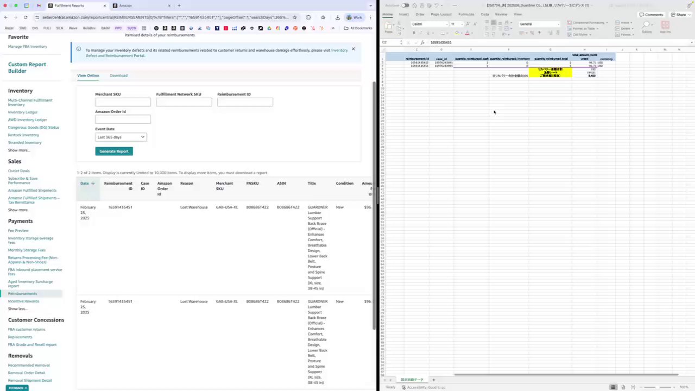Click the fx Insert Function icon

pyautogui.click(x=422, y=42)
